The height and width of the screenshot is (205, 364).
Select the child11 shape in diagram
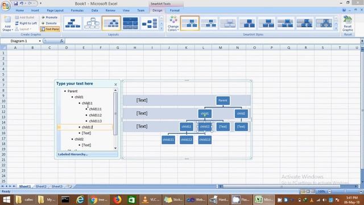187,126
